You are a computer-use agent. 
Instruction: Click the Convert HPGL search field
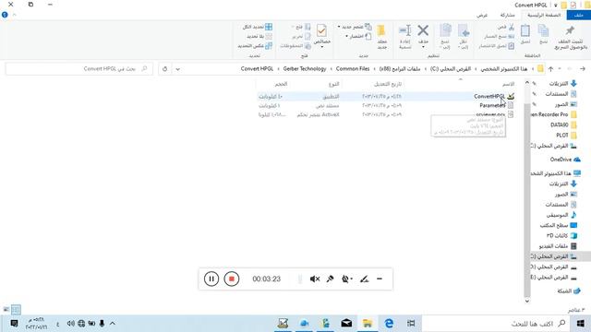click(x=79, y=69)
